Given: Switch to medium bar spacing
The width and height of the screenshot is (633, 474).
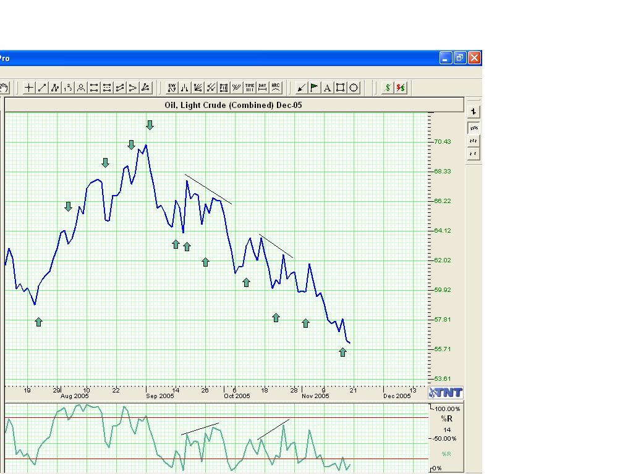Looking at the screenshot, I should click(474, 141).
